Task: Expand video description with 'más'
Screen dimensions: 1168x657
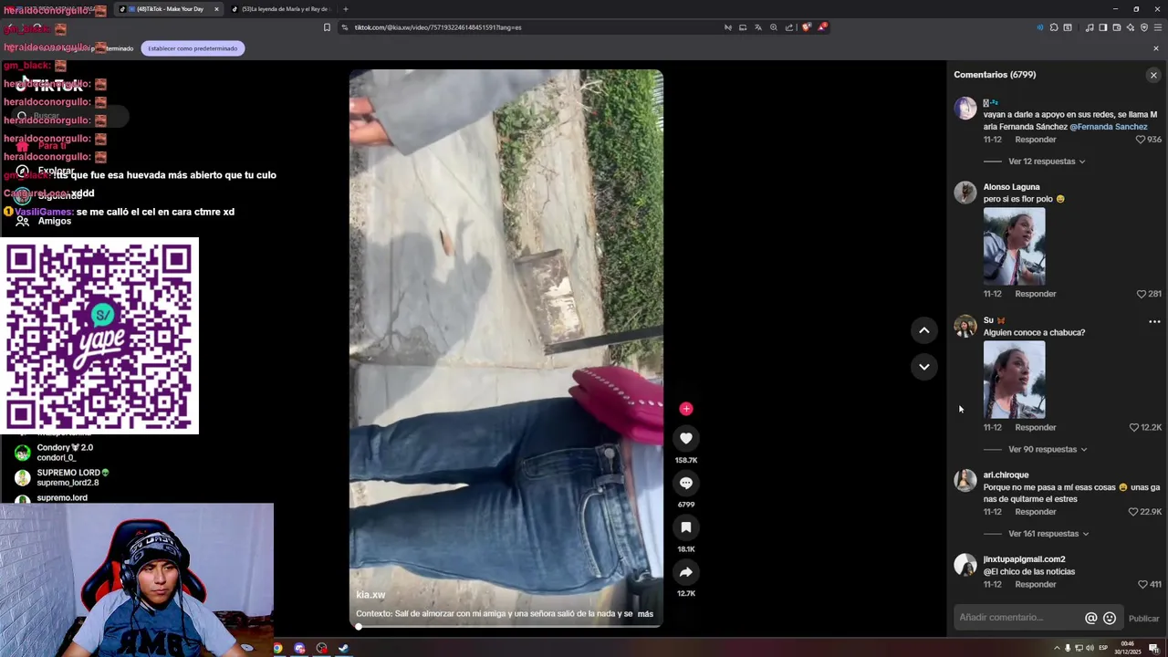Action: (x=645, y=614)
